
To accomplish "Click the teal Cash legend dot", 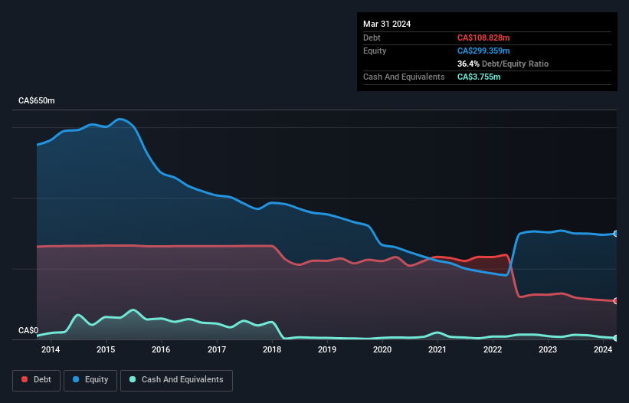I will 133,379.
